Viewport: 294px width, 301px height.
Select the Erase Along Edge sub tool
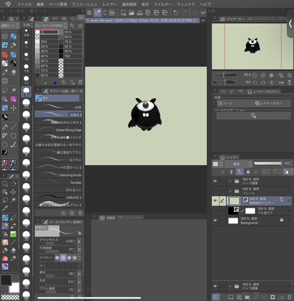[58, 130]
